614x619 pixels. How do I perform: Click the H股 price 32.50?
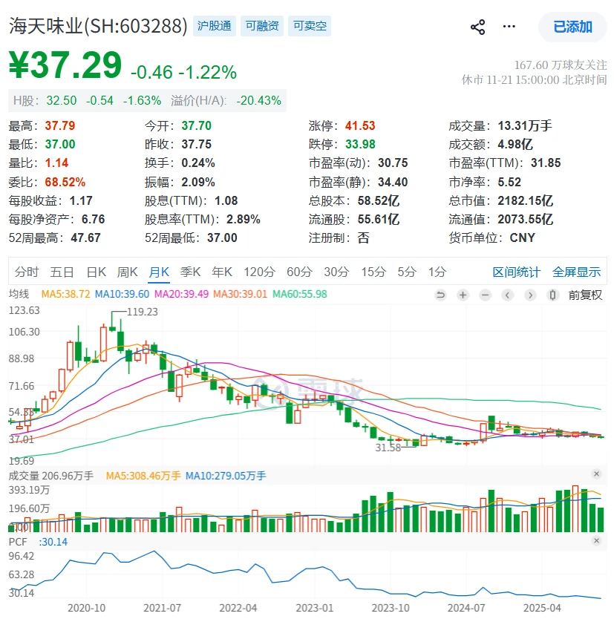pyautogui.click(x=61, y=101)
